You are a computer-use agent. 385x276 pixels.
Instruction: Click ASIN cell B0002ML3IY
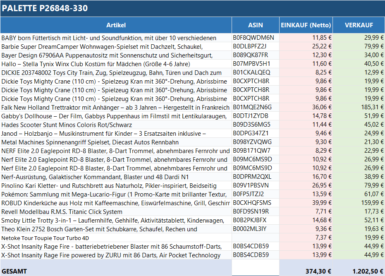pos(255,229)
